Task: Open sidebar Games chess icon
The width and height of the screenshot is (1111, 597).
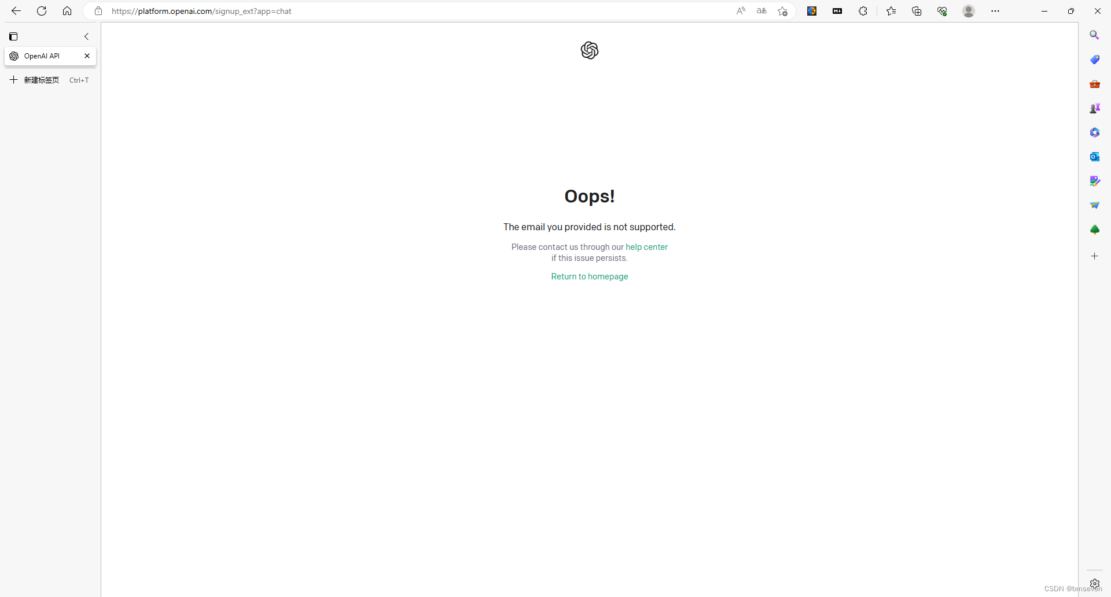Action: click(1094, 108)
